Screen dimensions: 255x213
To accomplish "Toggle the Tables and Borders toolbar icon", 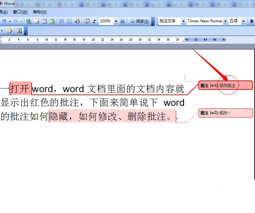I will pyautogui.click(x=37, y=21).
